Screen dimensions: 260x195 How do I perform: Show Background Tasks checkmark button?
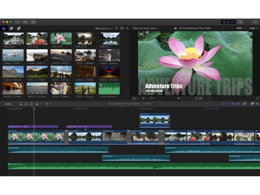tap(33, 22)
